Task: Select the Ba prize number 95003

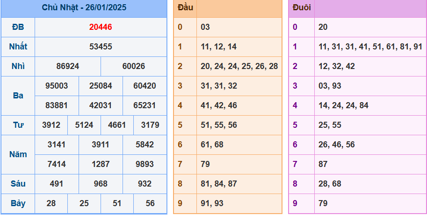Action: click(57, 86)
